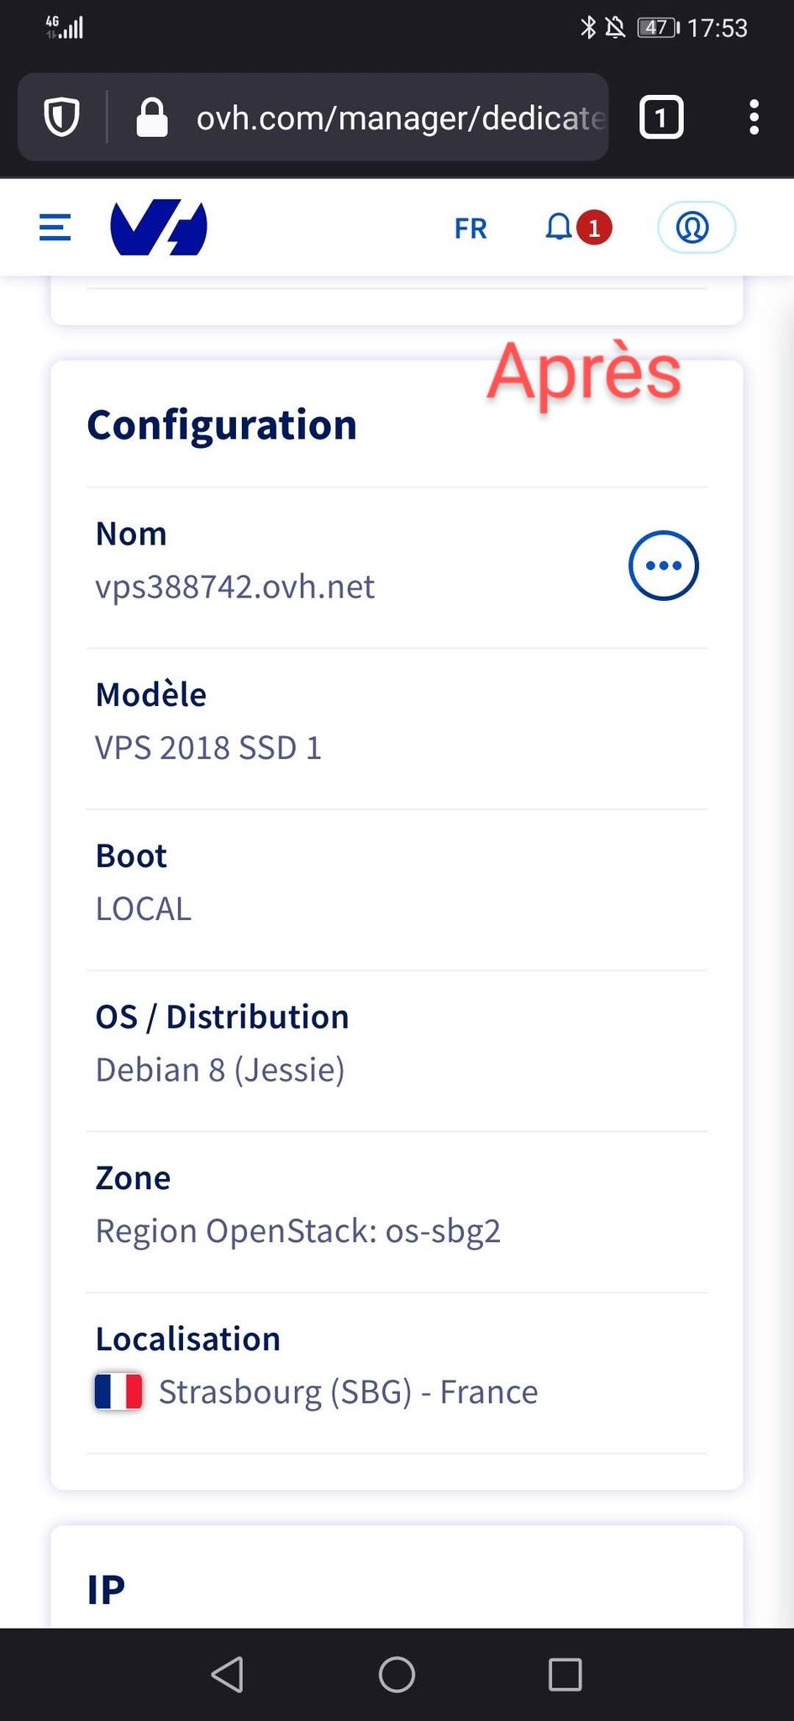Screen dimensions: 794x1721
Task: Tap the Debian 8 (Jessie) distribution text
Action: [x=220, y=1070]
